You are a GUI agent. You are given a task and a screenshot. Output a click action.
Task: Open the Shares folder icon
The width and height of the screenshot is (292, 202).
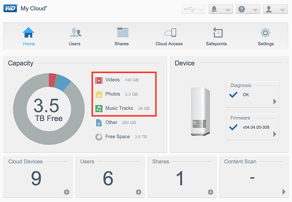[x=123, y=33]
